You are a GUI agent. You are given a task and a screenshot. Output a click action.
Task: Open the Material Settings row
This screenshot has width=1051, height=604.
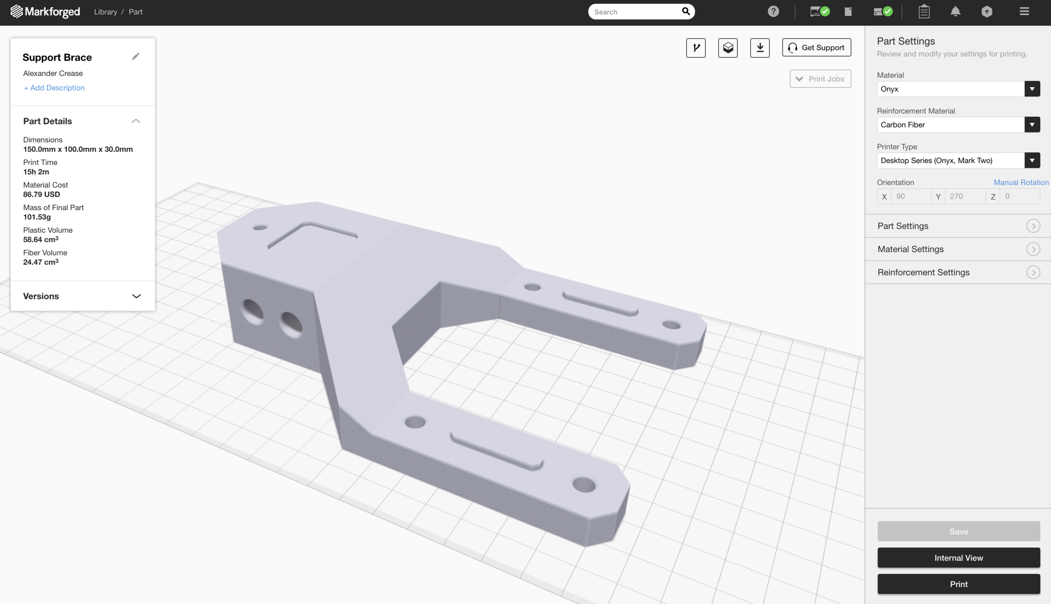tap(958, 249)
